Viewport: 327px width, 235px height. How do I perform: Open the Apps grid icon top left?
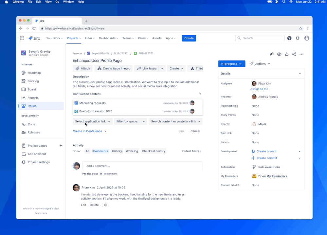22,38
